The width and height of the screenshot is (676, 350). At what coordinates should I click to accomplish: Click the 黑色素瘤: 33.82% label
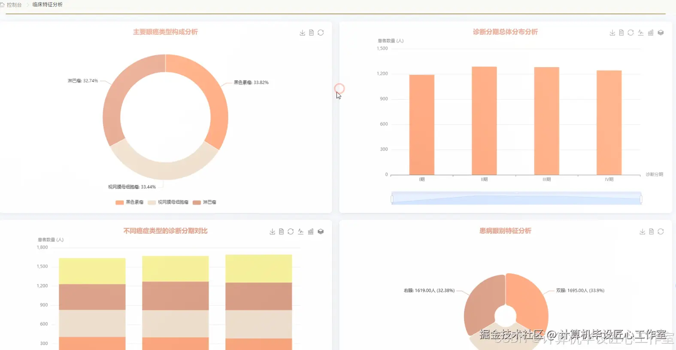(x=251, y=82)
